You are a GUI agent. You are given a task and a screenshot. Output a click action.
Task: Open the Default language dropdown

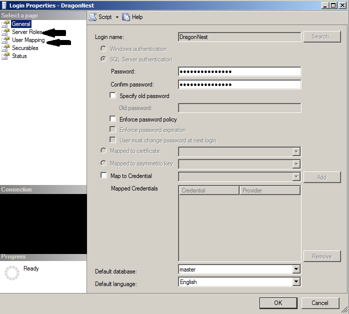coord(296,281)
